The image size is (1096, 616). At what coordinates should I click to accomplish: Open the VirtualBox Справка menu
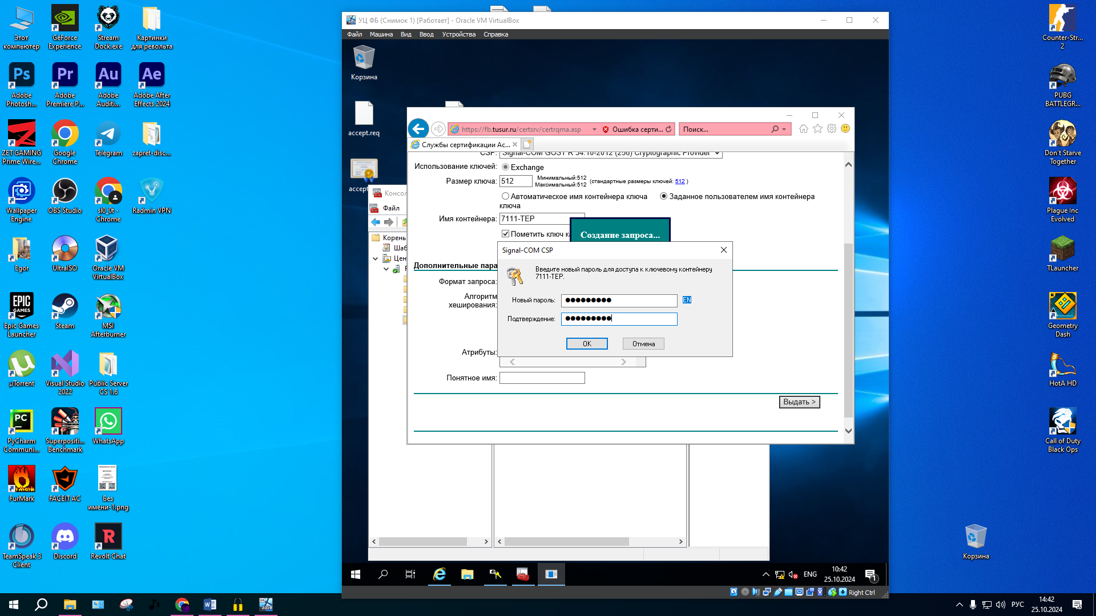pyautogui.click(x=495, y=34)
